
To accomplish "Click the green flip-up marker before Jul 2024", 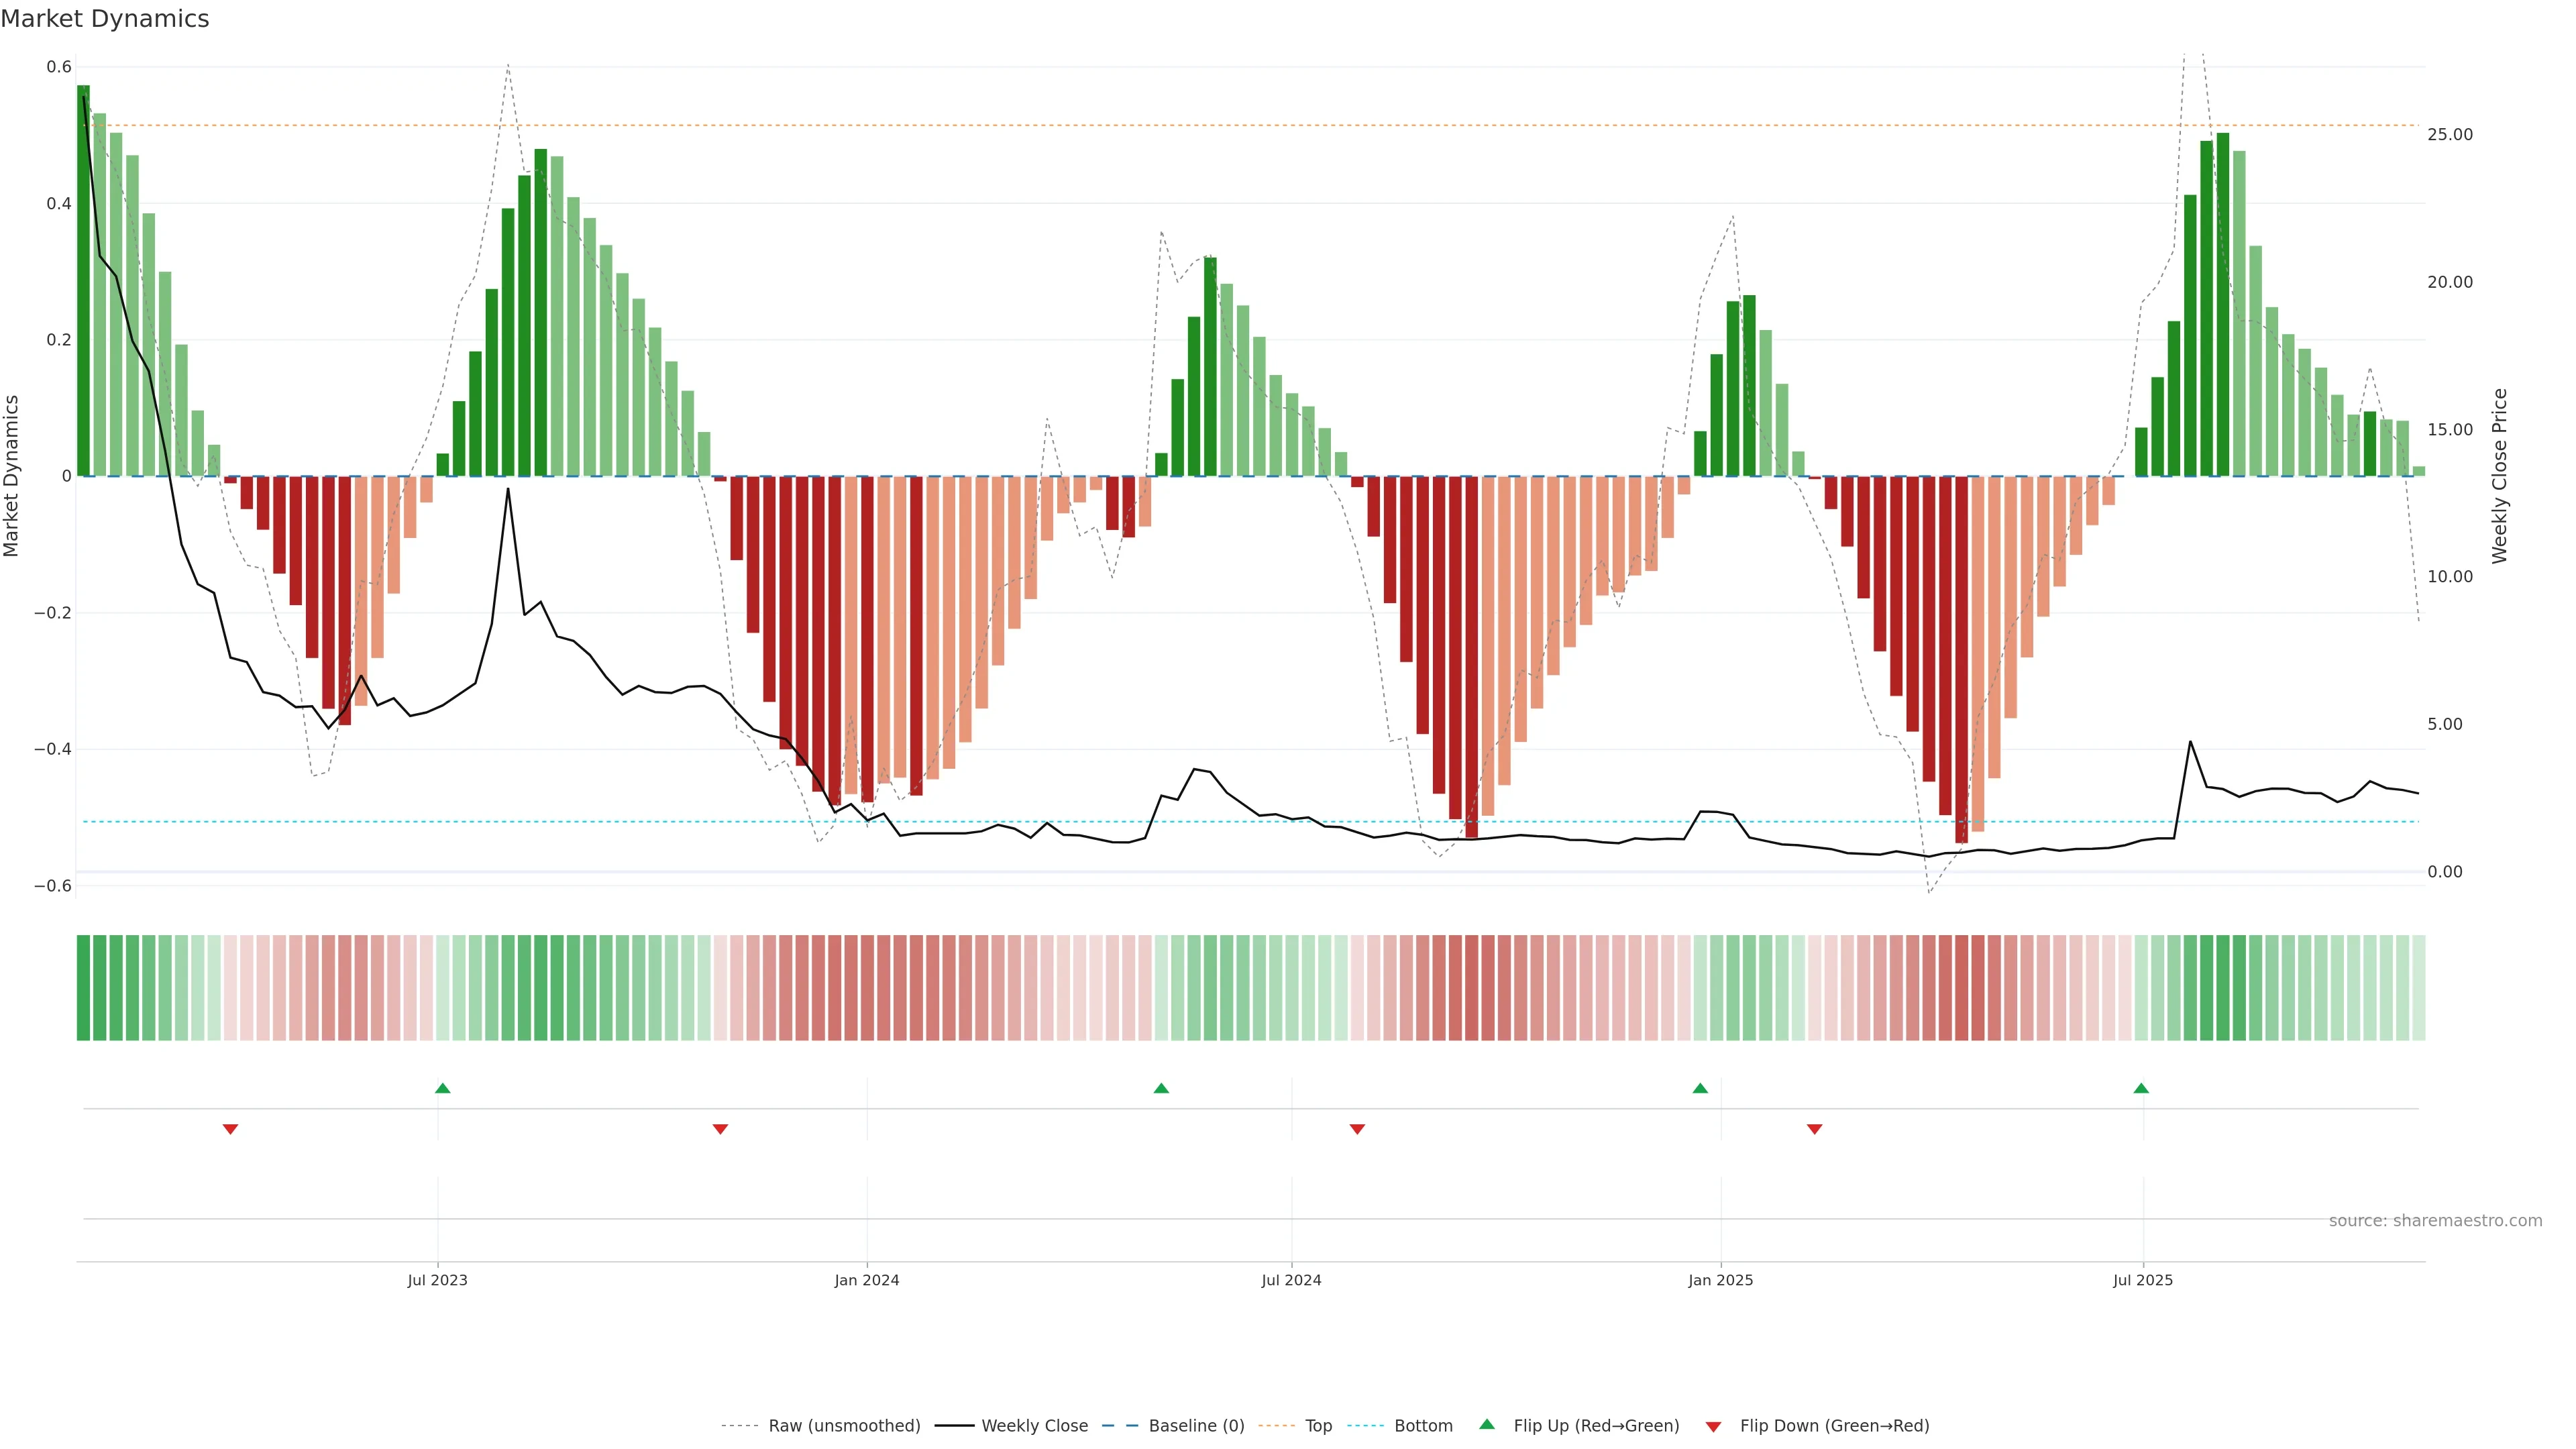I will (1161, 1088).
